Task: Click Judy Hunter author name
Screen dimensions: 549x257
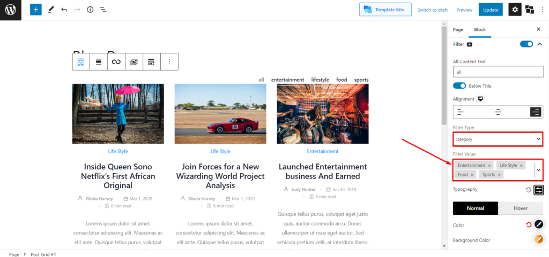Action: coord(303,190)
